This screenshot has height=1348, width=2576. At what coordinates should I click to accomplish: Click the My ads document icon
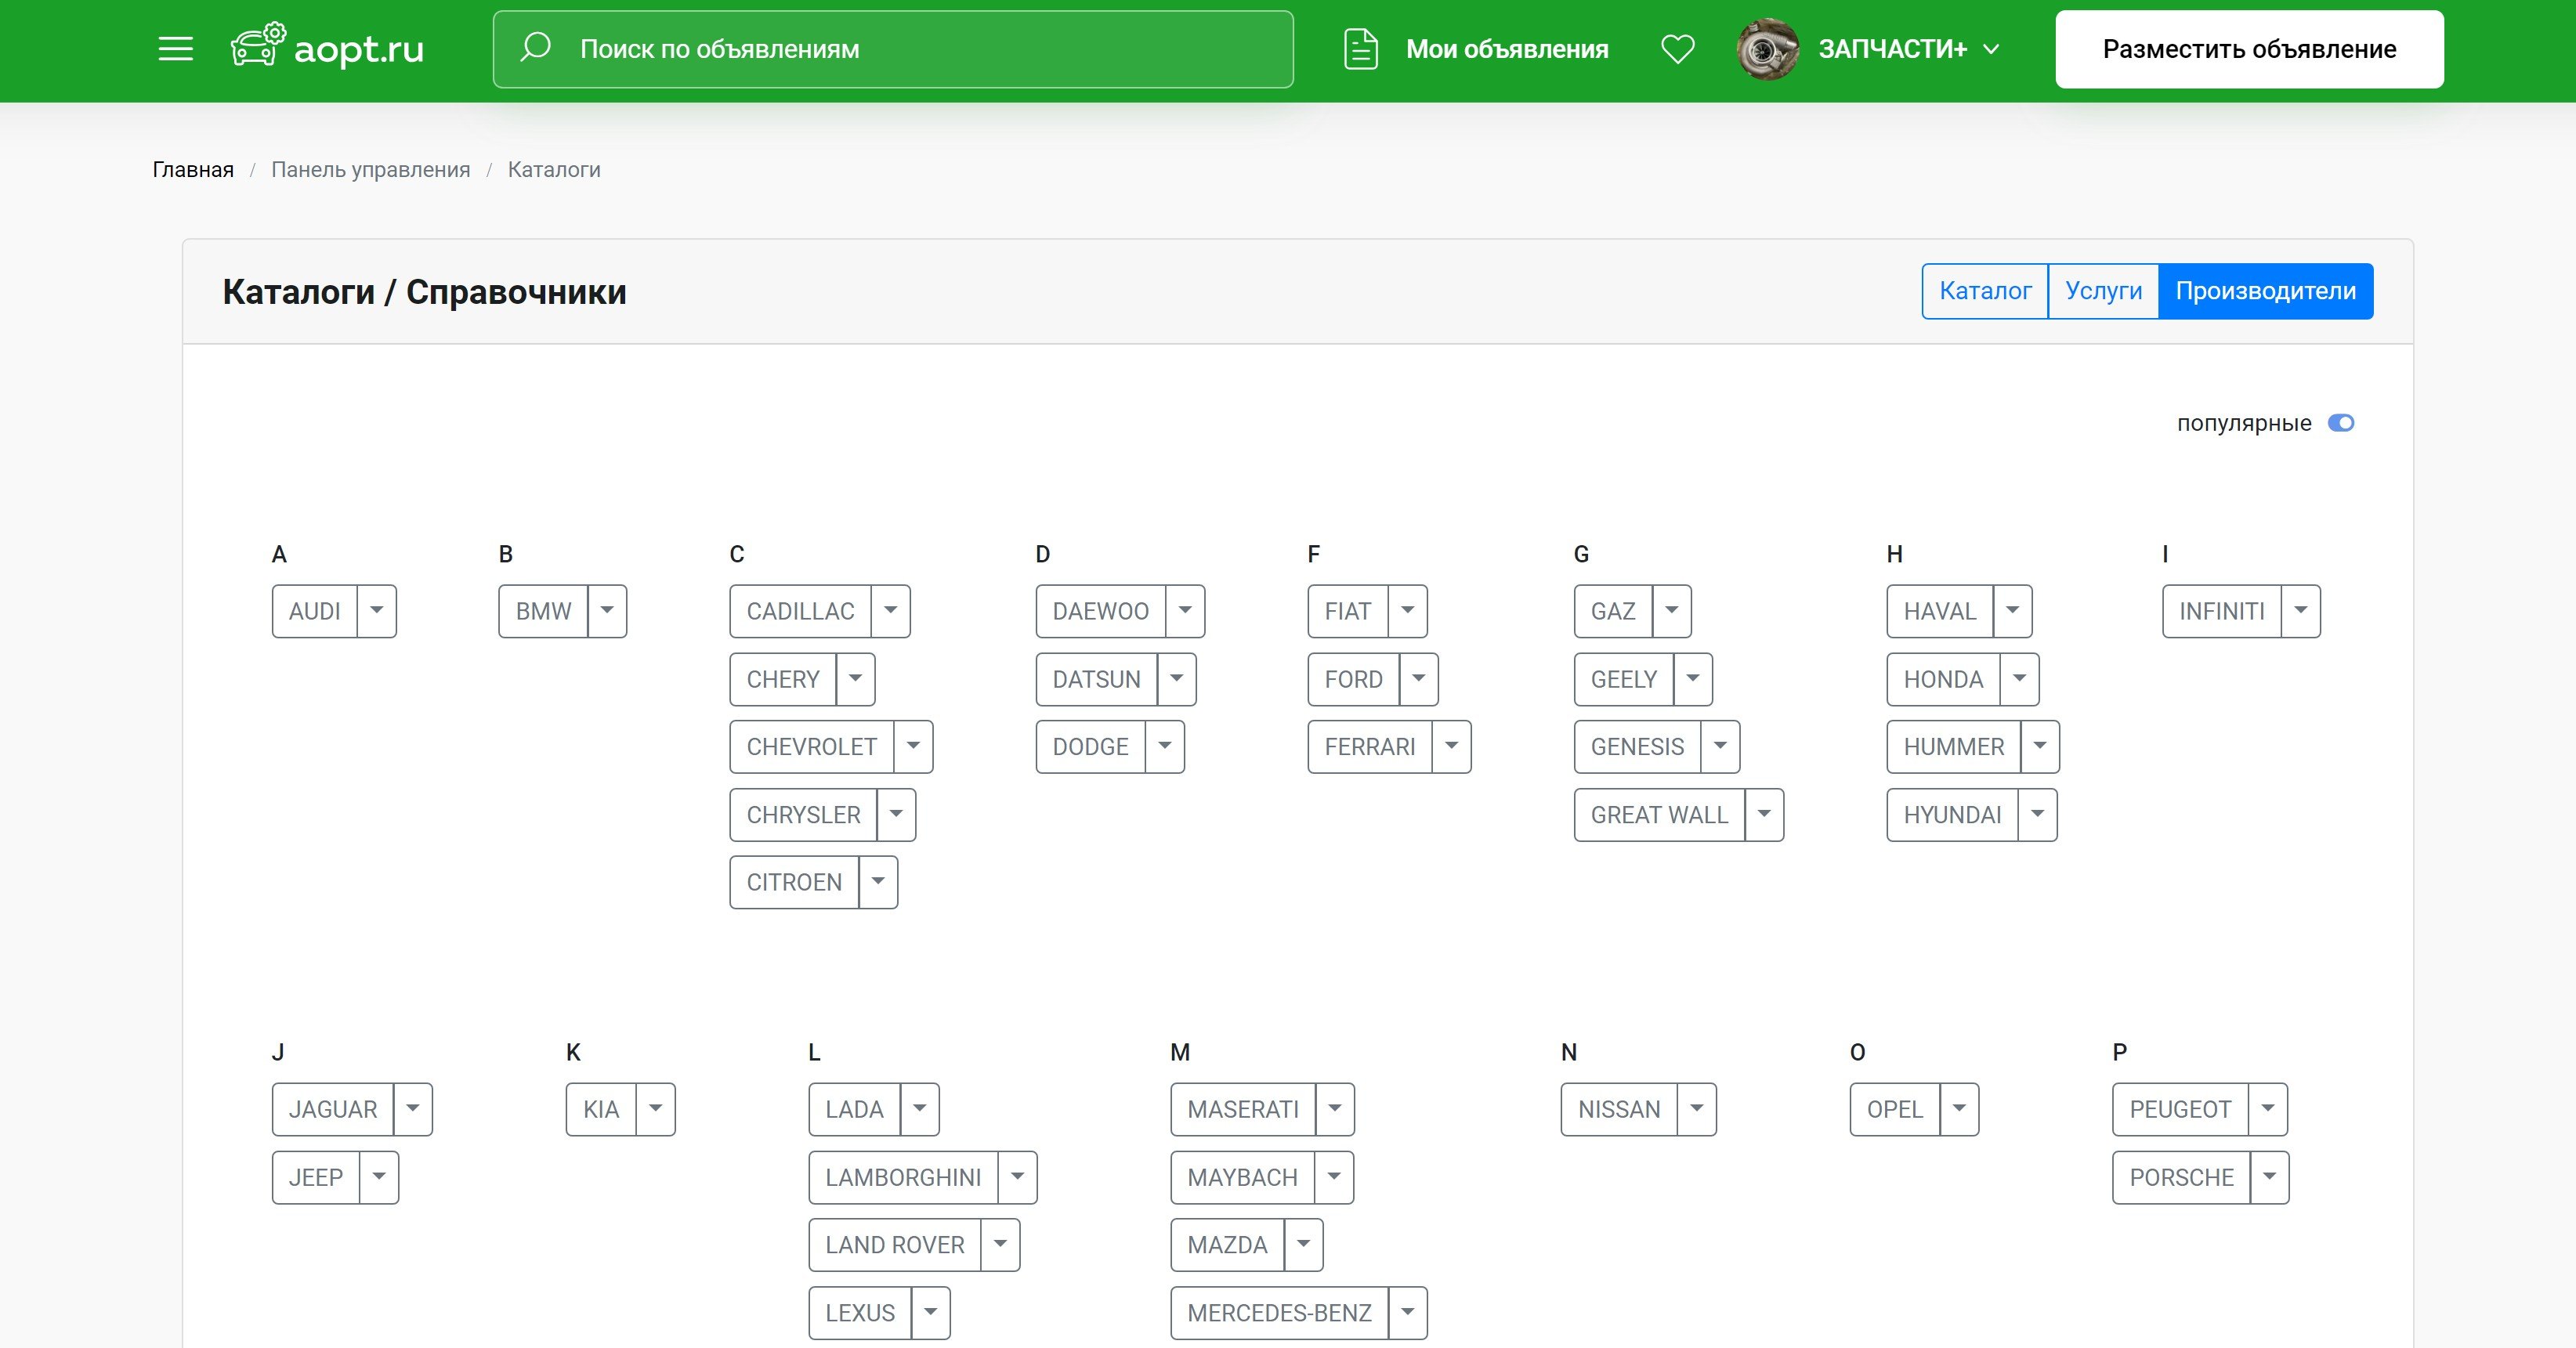(1360, 49)
